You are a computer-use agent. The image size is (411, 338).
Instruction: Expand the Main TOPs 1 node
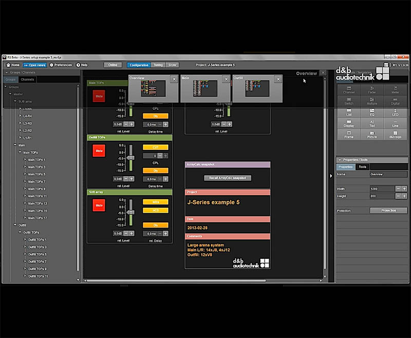pyautogui.click(x=25, y=160)
